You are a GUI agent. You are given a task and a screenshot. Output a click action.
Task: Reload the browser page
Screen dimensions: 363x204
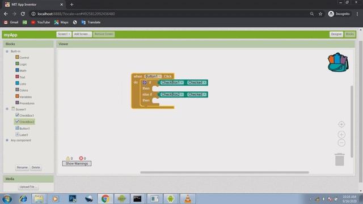23,14
